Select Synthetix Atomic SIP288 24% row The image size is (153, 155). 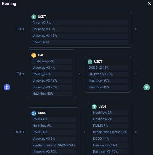click(x=54, y=145)
